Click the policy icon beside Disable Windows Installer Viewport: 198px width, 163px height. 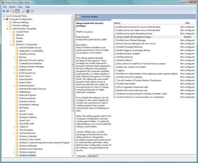tap(115, 54)
